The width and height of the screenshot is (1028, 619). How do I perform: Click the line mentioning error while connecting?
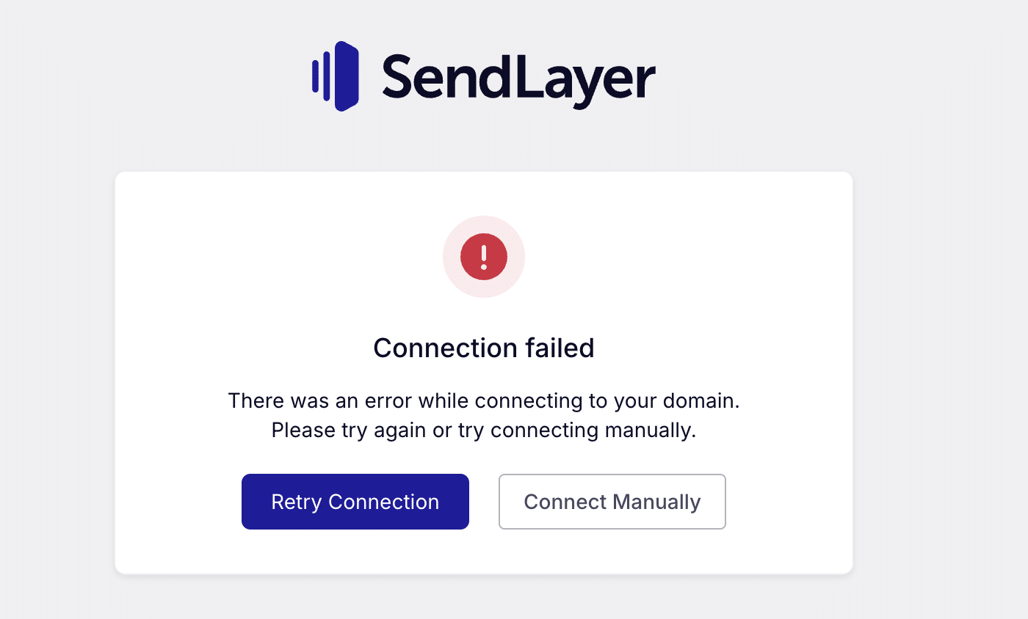tap(483, 400)
